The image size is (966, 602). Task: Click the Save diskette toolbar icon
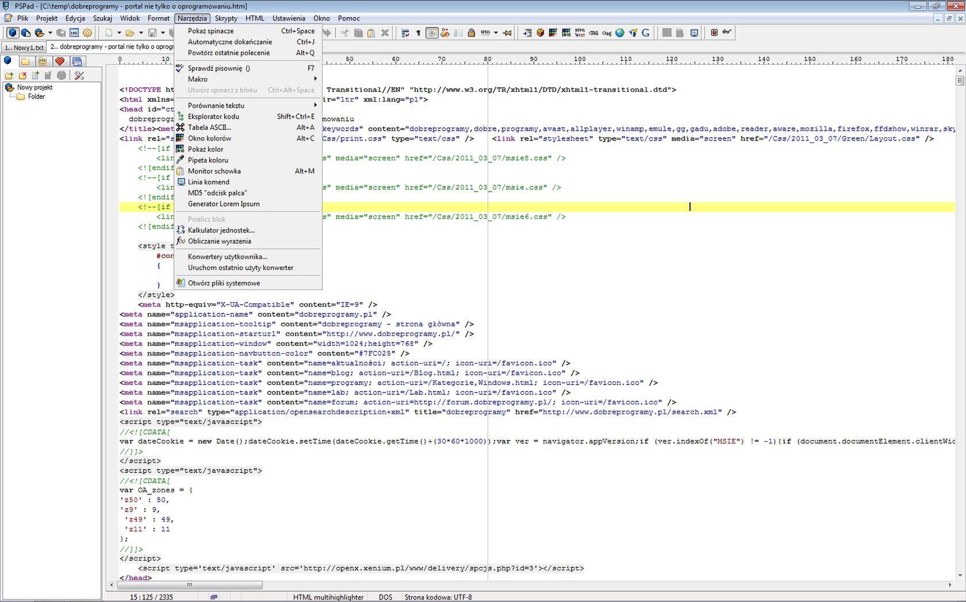pyautogui.click(x=152, y=33)
